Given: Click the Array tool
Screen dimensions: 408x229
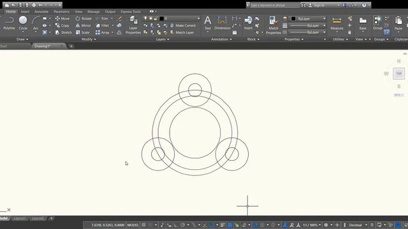Looking at the screenshot, I should point(102,32).
